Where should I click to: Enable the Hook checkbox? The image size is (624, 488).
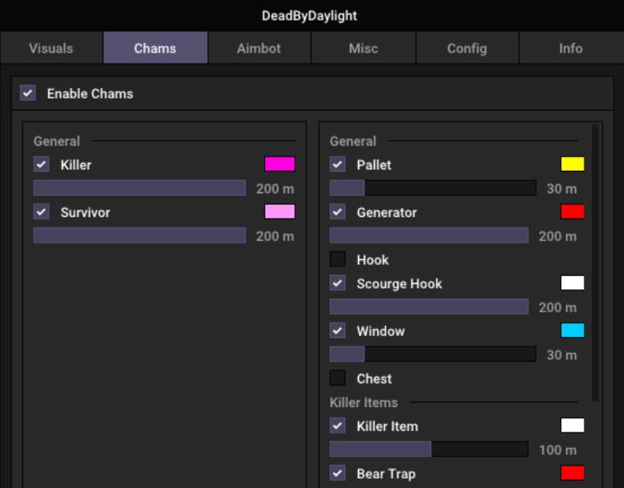coord(337,260)
